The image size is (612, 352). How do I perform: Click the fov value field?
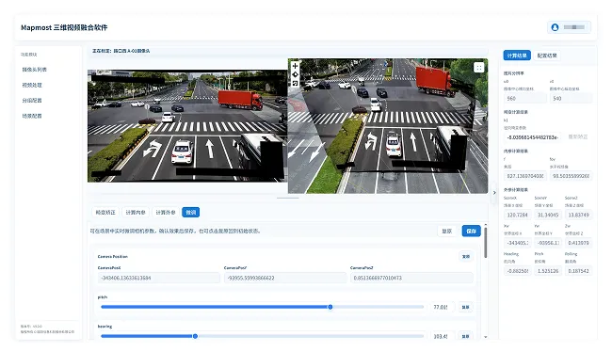[571, 176]
